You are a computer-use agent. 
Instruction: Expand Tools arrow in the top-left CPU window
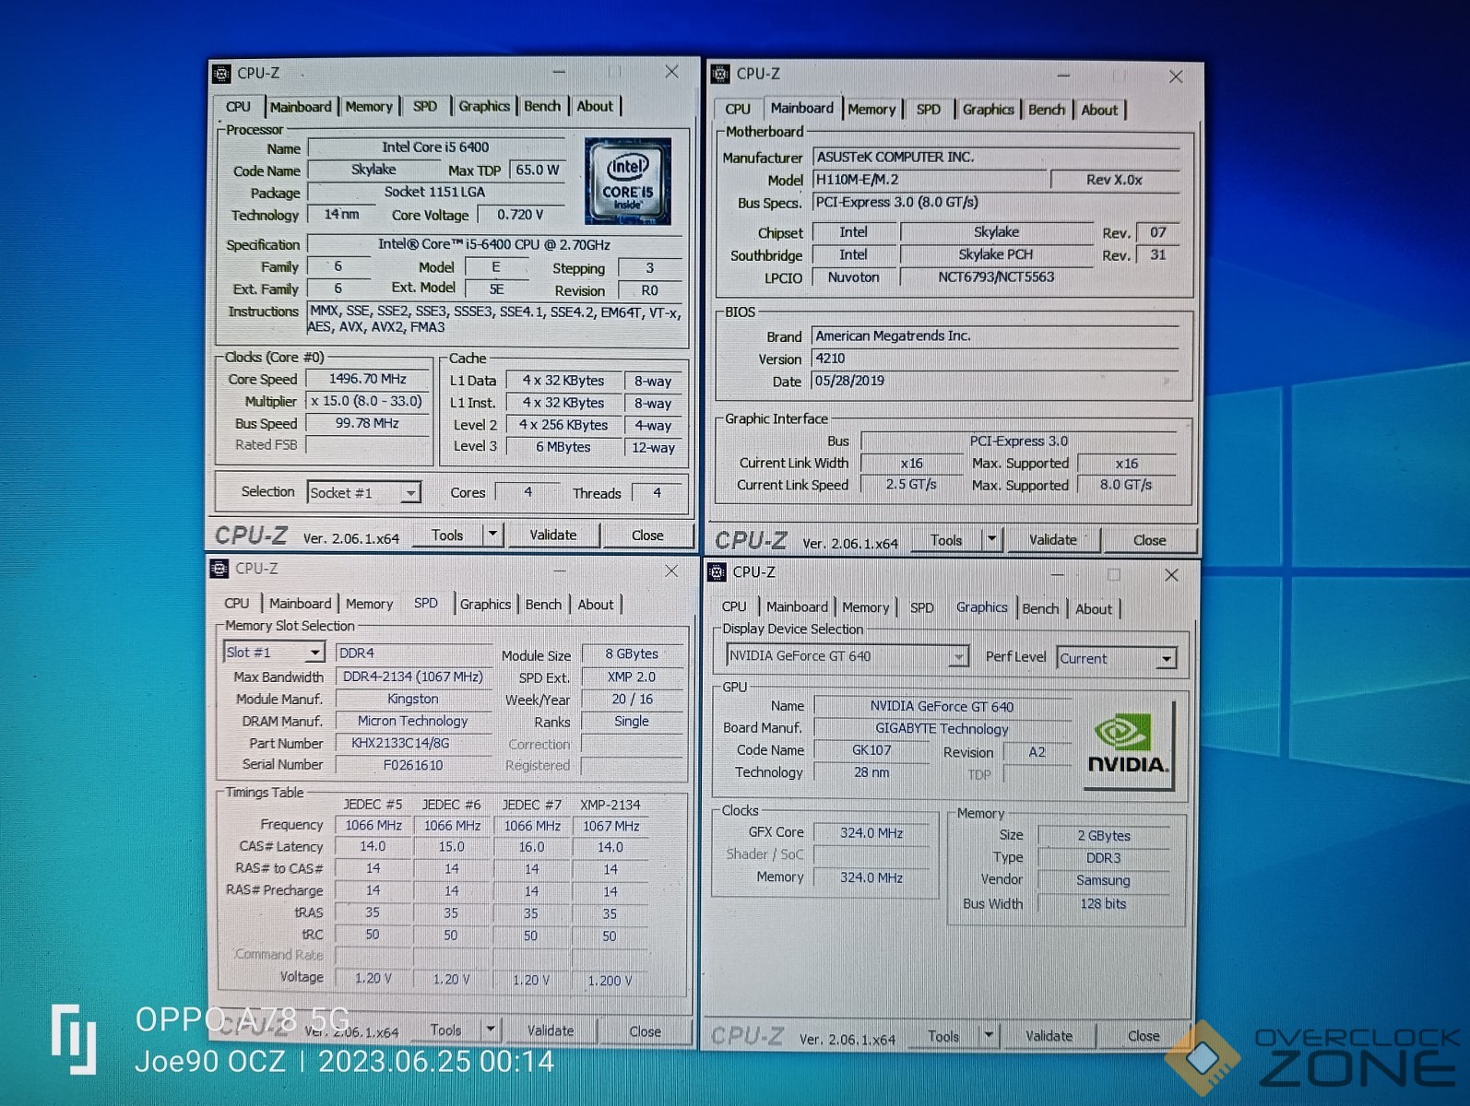pos(492,535)
